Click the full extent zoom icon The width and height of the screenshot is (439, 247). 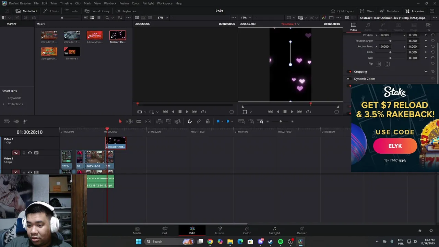(241, 121)
